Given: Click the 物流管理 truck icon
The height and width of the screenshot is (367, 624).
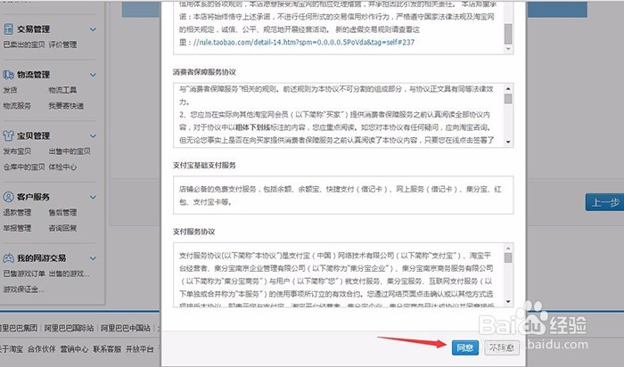Looking at the screenshot, I should pyautogui.click(x=8, y=74).
